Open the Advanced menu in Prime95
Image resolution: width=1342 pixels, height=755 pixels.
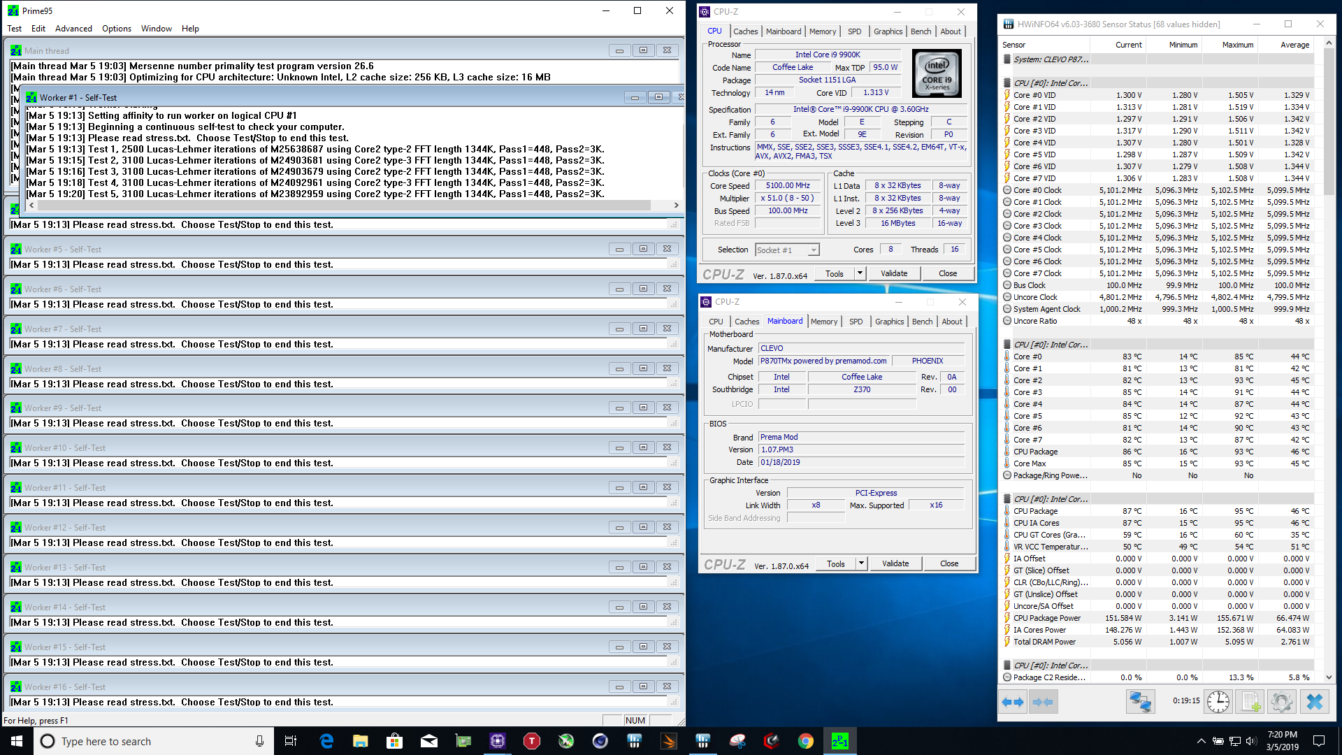[x=73, y=29]
